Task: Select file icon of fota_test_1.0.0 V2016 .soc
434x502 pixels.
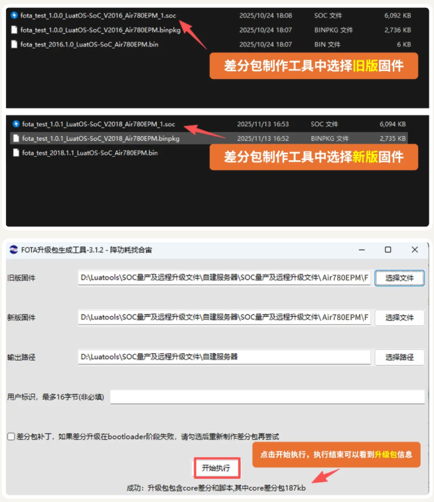Action: (x=14, y=15)
